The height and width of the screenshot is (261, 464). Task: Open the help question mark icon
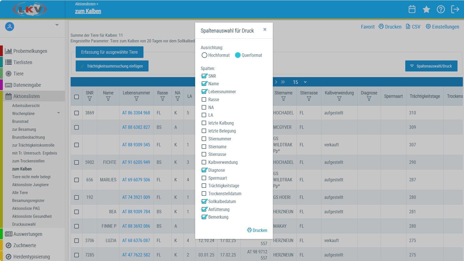coord(441,9)
